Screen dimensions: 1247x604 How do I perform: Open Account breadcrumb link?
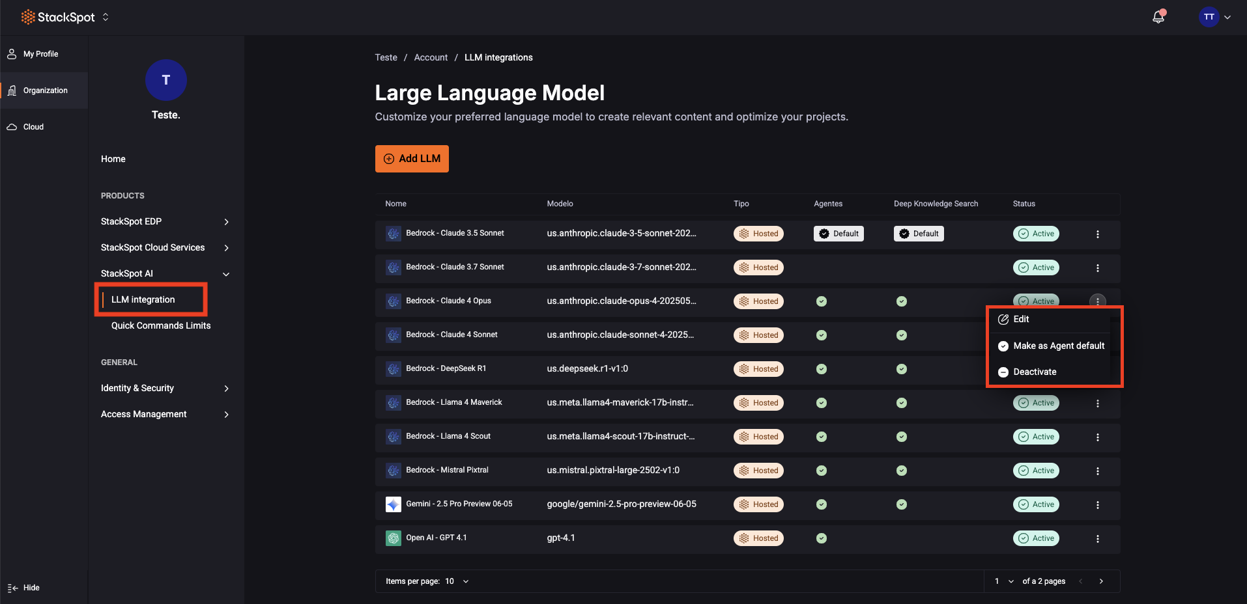tap(431, 57)
